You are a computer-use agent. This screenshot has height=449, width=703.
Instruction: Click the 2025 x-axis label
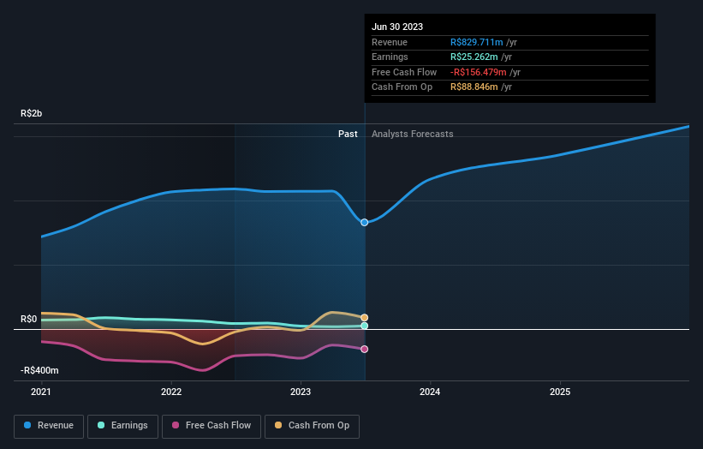(560, 392)
